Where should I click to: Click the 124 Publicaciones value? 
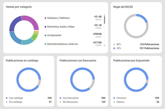pos(150,44)
